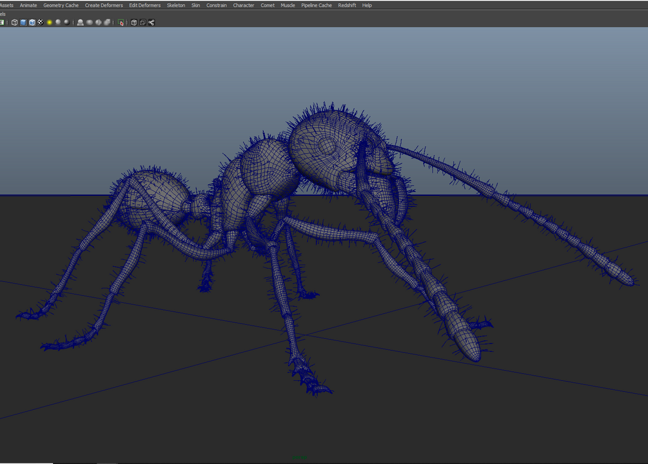Click Isolate Select icon with red cursor
The height and width of the screenshot is (464, 648).
pyautogui.click(x=121, y=23)
